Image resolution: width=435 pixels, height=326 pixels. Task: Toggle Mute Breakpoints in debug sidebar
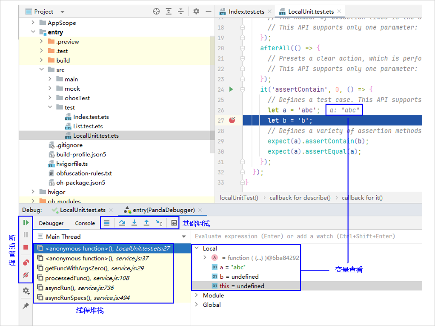click(26, 275)
